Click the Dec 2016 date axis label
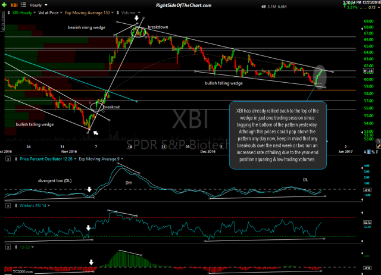Viewport: 381px width, 275px height. [208, 152]
